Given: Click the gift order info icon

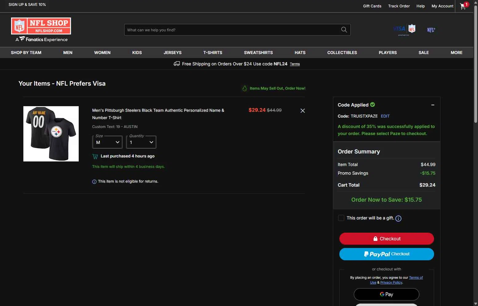Looking at the screenshot, I should point(398,219).
